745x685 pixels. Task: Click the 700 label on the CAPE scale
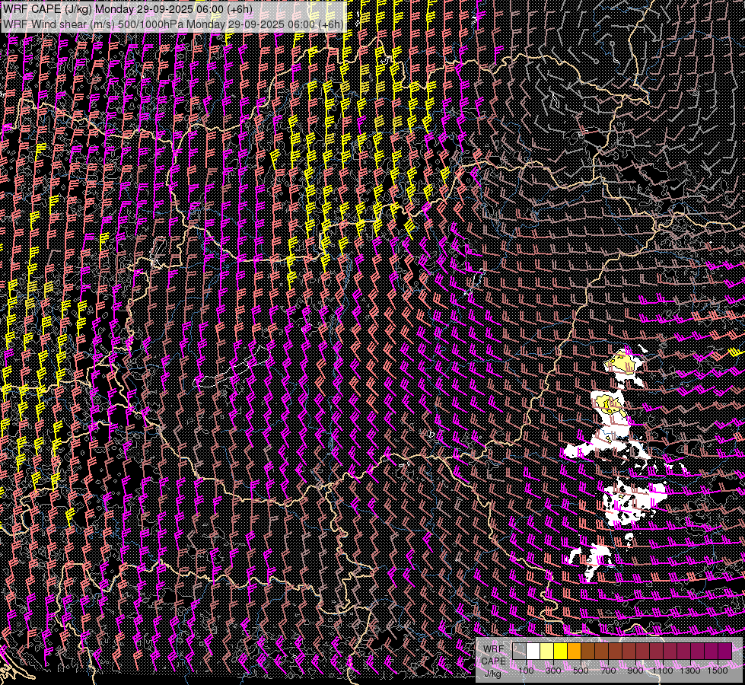click(608, 671)
